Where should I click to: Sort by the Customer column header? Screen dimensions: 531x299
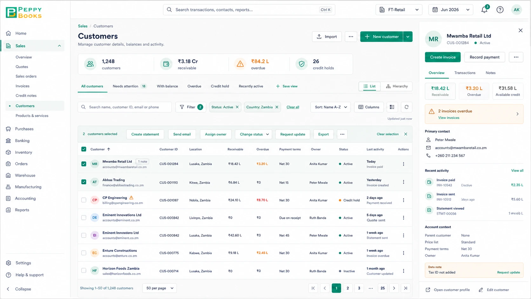pyautogui.click(x=100, y=149)
